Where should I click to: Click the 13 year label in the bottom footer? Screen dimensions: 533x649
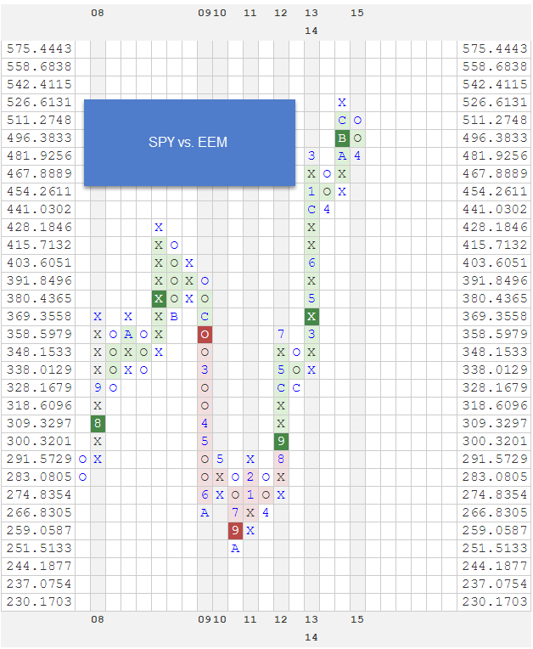click(311, 619)
